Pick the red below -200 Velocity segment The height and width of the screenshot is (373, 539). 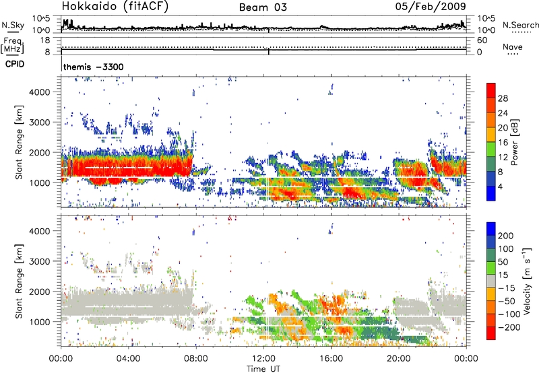(x=491, y=333)
